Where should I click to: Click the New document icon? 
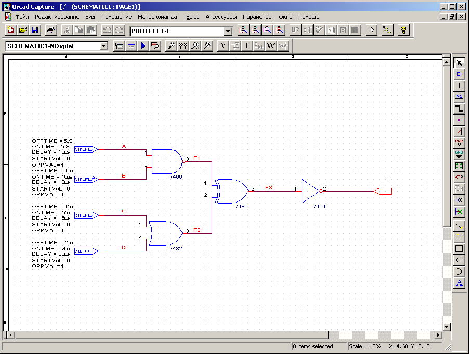click(10, 30)
